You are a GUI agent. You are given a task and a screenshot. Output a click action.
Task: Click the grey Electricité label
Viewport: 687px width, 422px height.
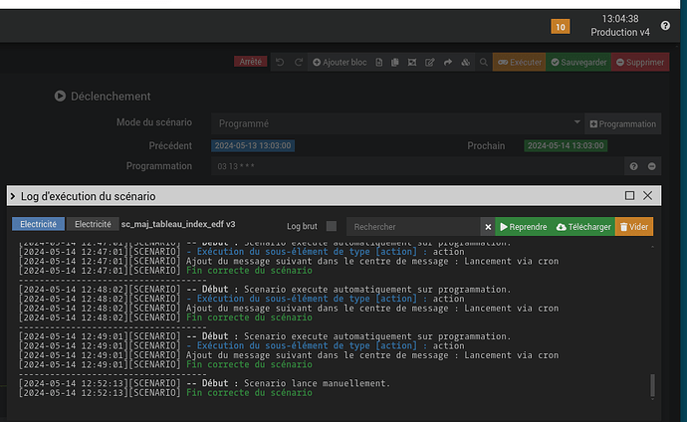[93, 224]
